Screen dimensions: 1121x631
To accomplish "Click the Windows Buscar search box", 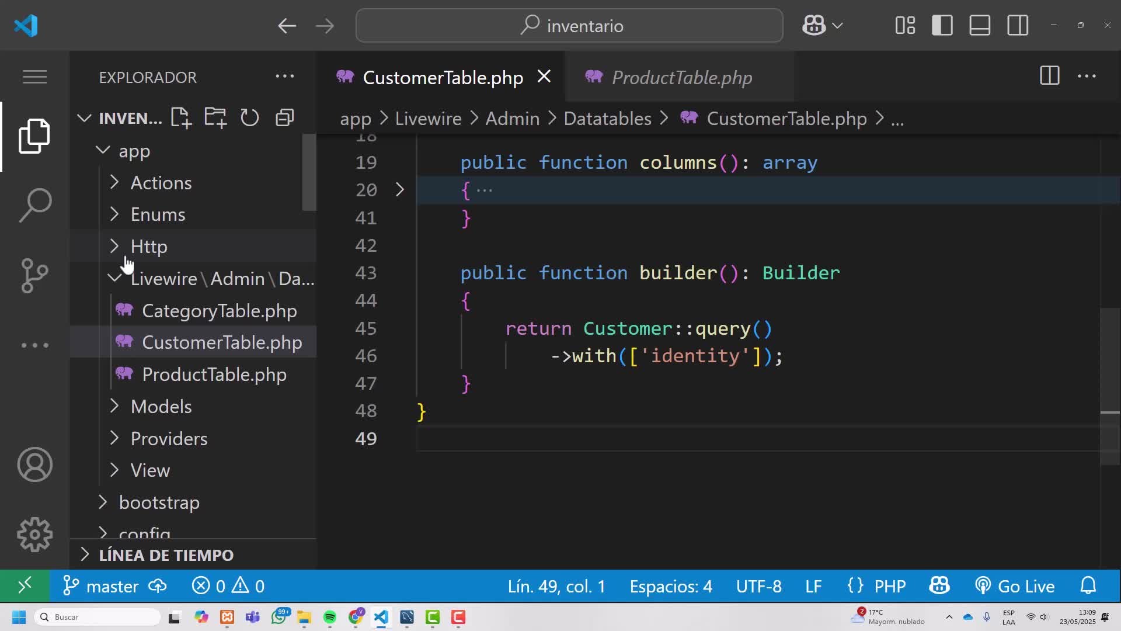I will point(98,617).
